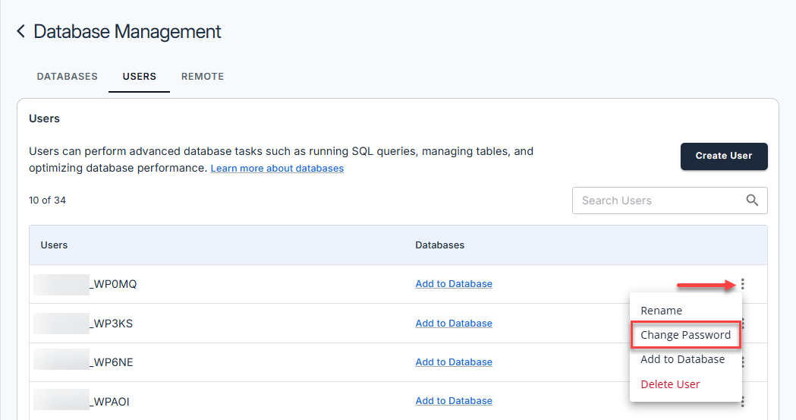Click the Database Management page title
796x420 pixels.
click(x=127, y=31)
